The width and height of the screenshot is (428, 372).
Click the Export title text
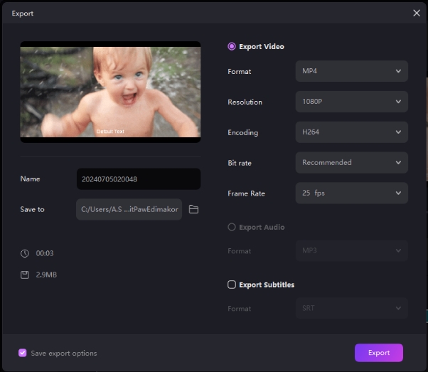coord(22,14)
